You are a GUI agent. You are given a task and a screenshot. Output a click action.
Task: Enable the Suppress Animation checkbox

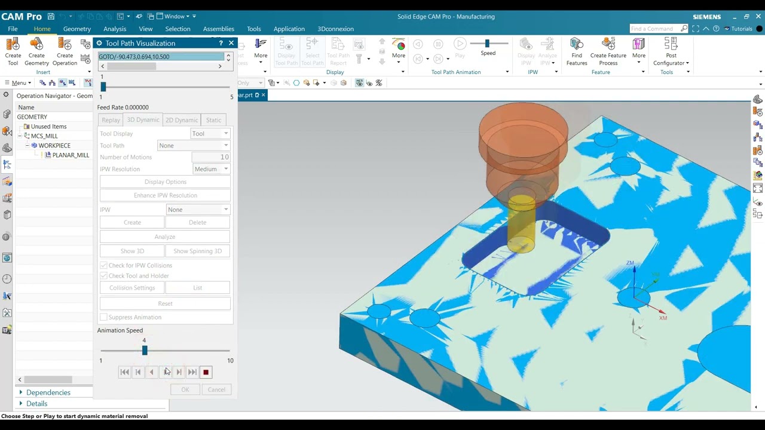coord(103,317)
